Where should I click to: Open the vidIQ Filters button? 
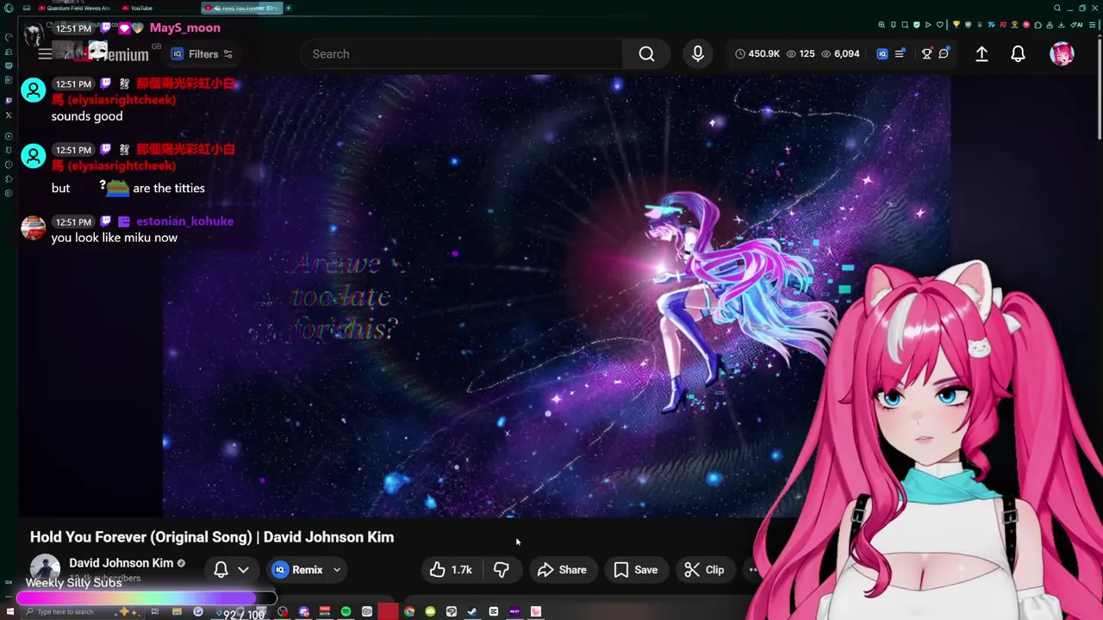[x=203, y=54]
